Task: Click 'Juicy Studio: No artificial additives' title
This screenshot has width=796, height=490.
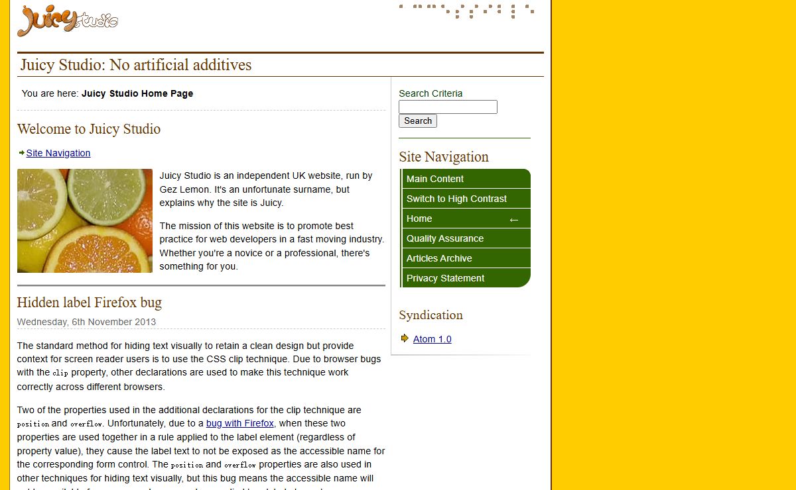Action: tap(136, 65)
